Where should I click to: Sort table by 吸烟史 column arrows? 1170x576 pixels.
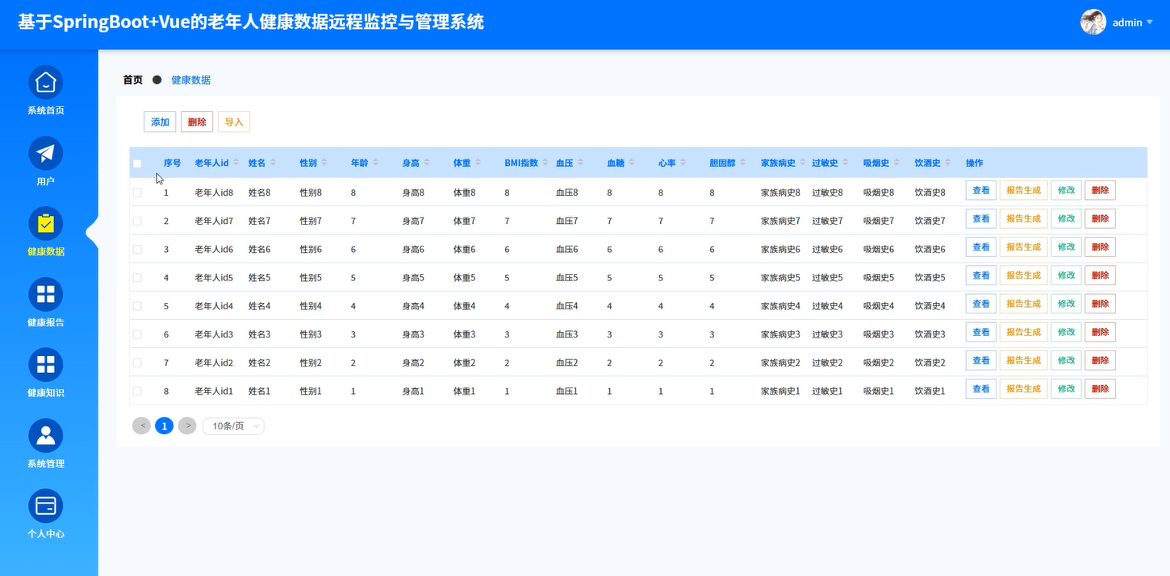tap(896, 163)
